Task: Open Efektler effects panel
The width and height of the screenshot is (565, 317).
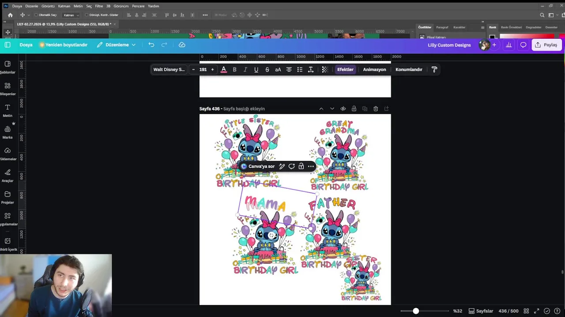Action: click(345, 70)
